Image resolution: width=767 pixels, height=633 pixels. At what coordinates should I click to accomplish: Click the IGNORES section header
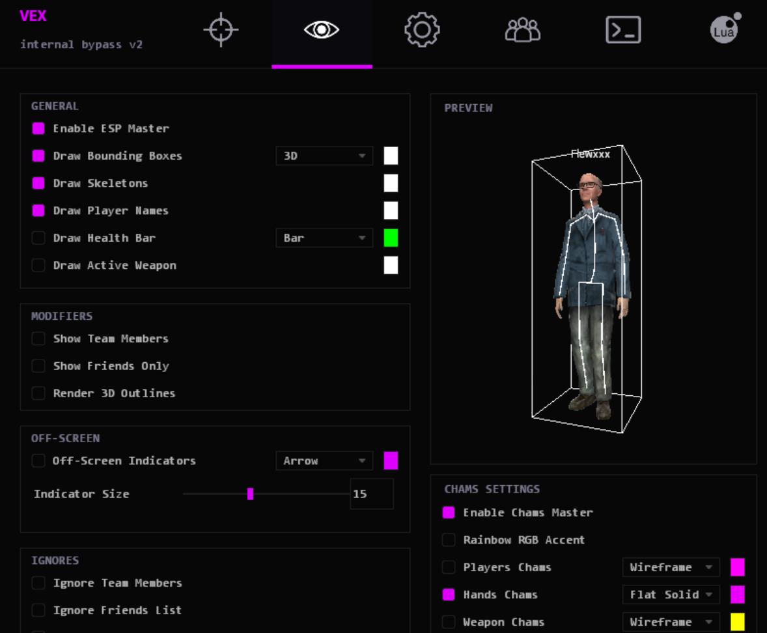point(55,561)
